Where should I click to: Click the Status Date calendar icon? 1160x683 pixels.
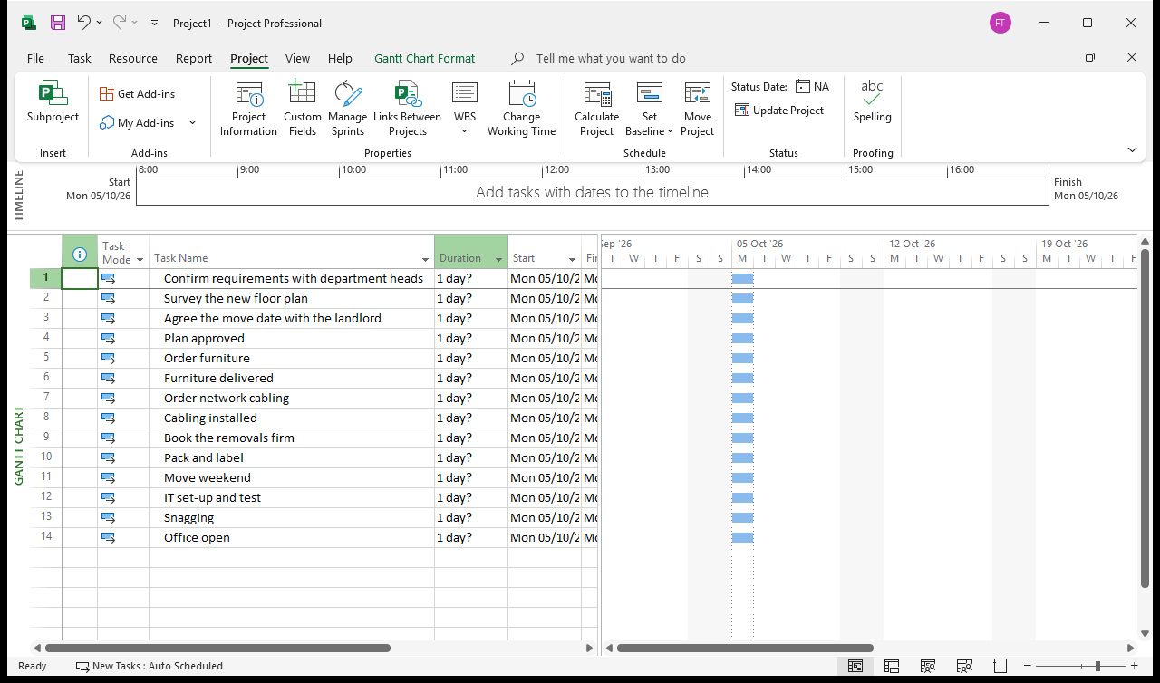point(803,87)
